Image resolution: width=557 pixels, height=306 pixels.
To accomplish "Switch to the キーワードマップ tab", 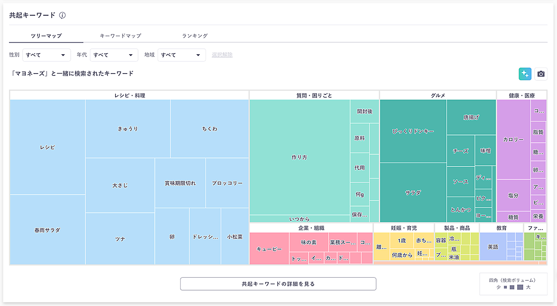I will [120, 36].
